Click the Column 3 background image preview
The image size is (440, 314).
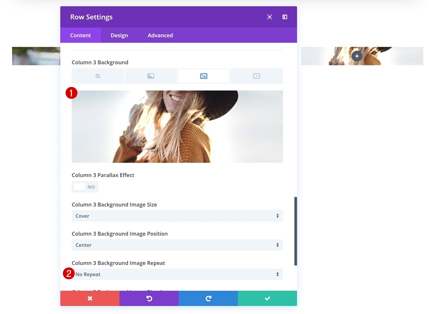coord(177,126)
